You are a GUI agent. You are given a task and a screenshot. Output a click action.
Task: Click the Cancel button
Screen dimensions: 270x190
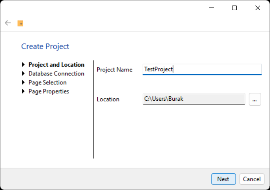click(x=252, y=179)
